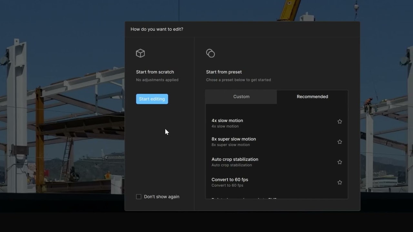413x232 pixels.
Task: Star the Auto crop stabilization preset
Action: click(x=340, y=162)
